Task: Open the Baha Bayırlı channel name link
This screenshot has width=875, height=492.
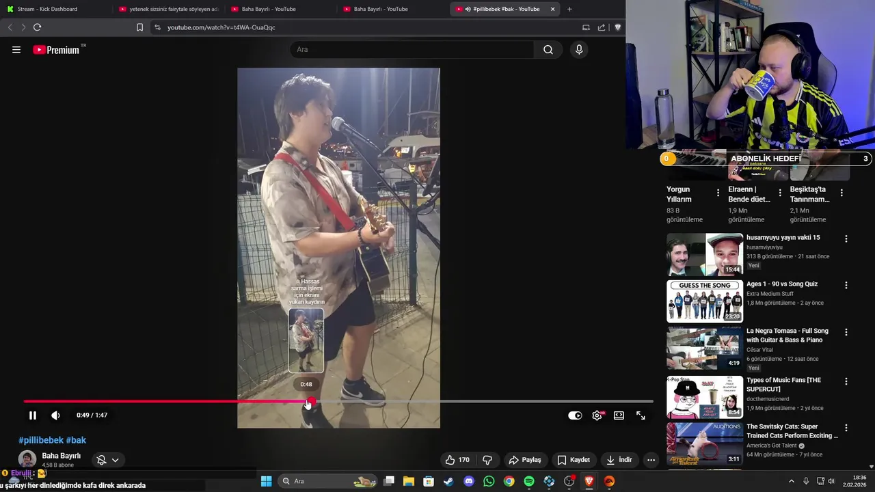Action: click(x=62, y=456)
